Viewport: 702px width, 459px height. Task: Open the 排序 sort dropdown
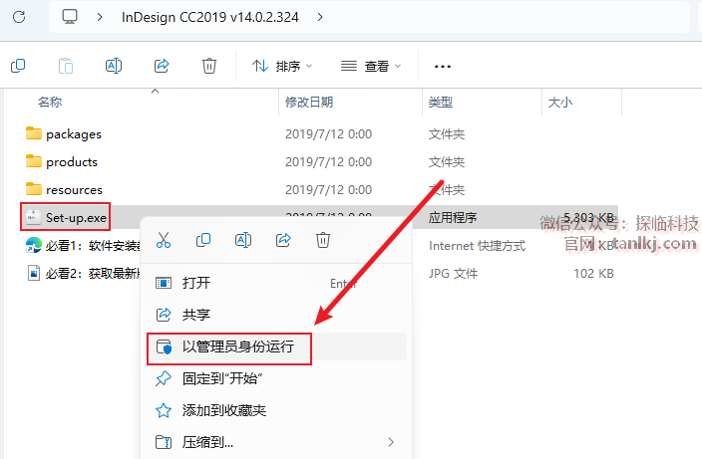282,66
